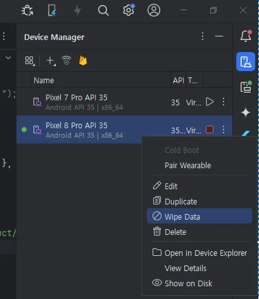Select the Pixel 8 Pro API 35 row
This screenshot has height=299, width=259.
pos(125,130)
